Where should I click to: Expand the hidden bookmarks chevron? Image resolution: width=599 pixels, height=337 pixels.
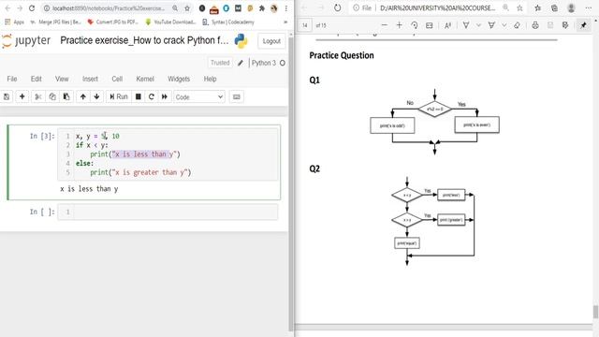pos(285,22)
